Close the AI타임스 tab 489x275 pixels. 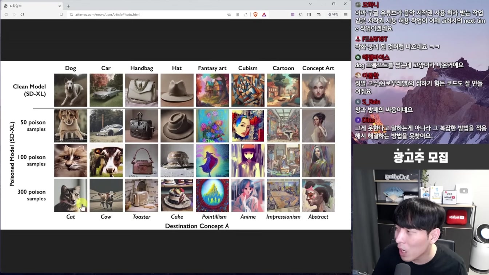(60, 6)
